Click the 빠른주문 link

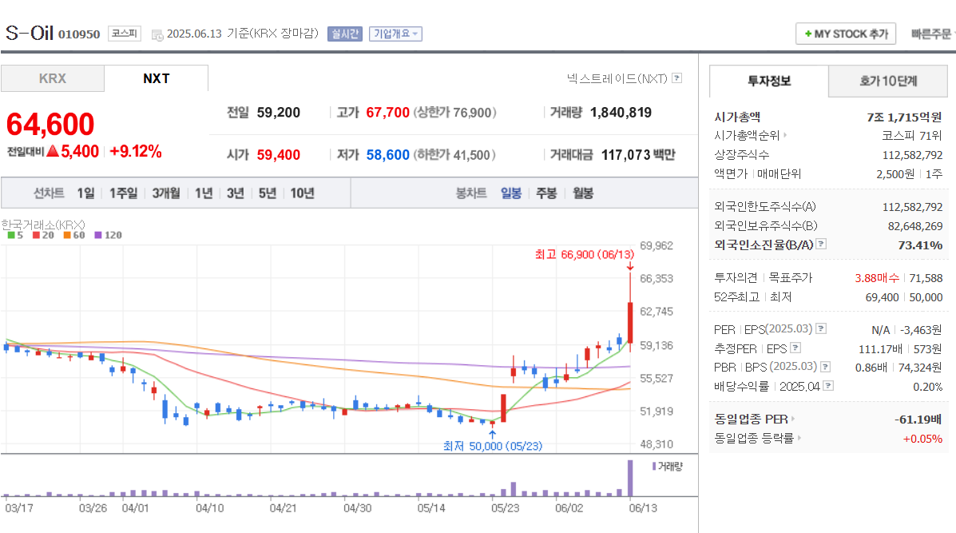[931, 34]
